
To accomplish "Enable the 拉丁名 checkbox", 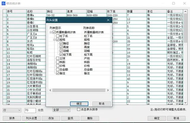I will point(58,36).
